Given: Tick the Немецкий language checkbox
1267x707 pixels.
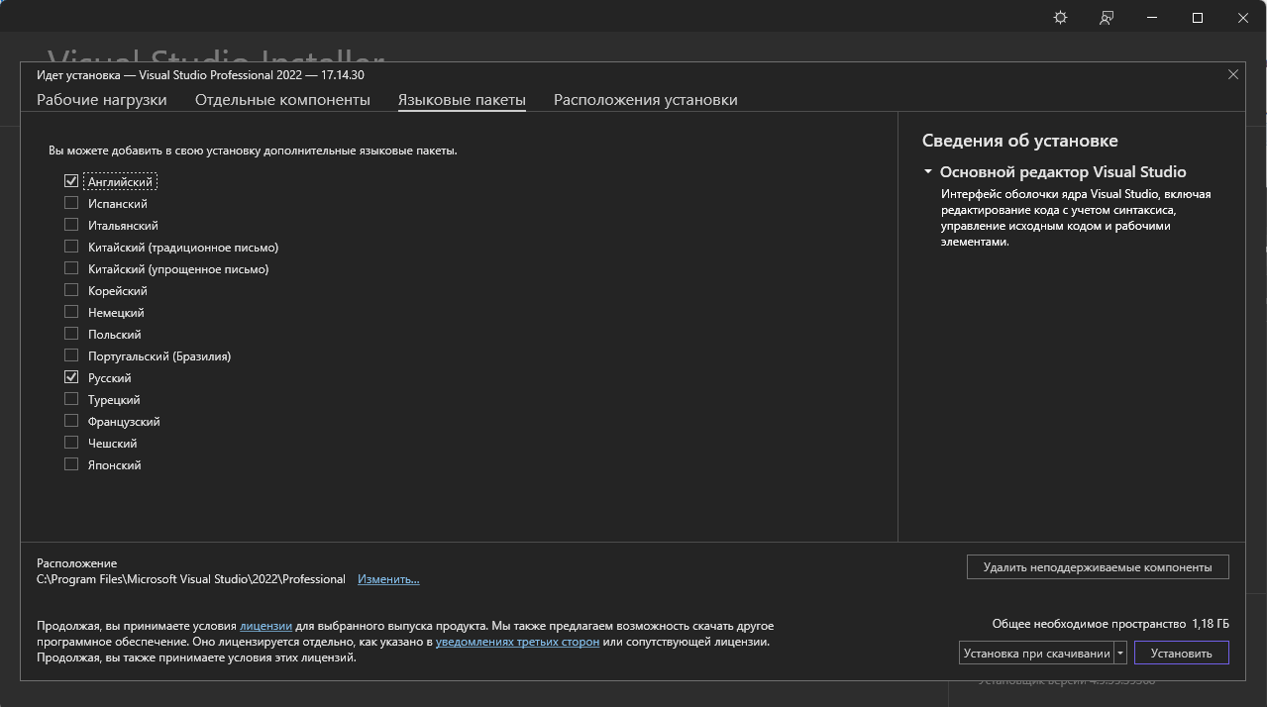Looking at the screenshot, I should click(71, 312).
